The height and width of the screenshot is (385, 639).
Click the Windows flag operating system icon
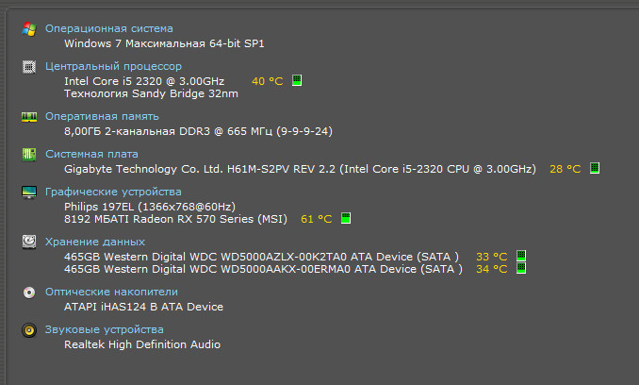[x=29, y=29]
